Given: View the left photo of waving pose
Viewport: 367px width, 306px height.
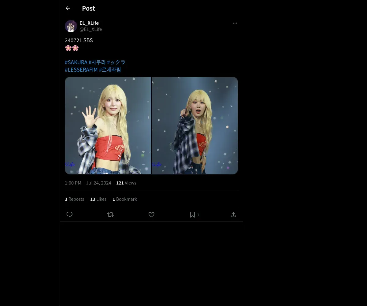Looking at the screenshot, I should 108,125.
